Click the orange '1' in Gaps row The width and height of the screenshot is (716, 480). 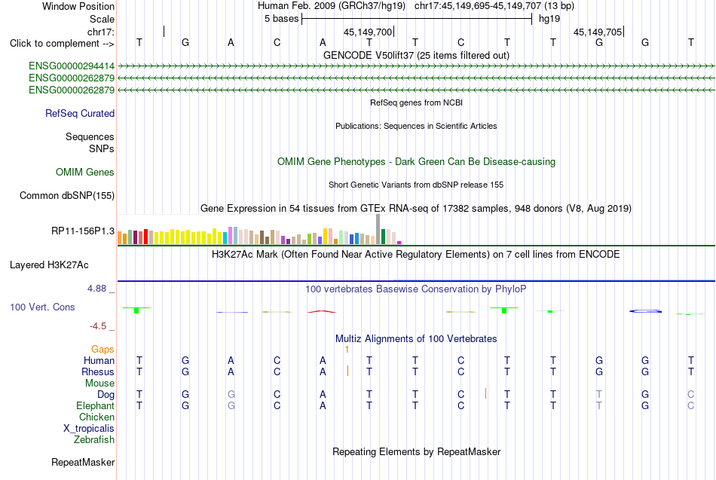[x=347, y=350]
